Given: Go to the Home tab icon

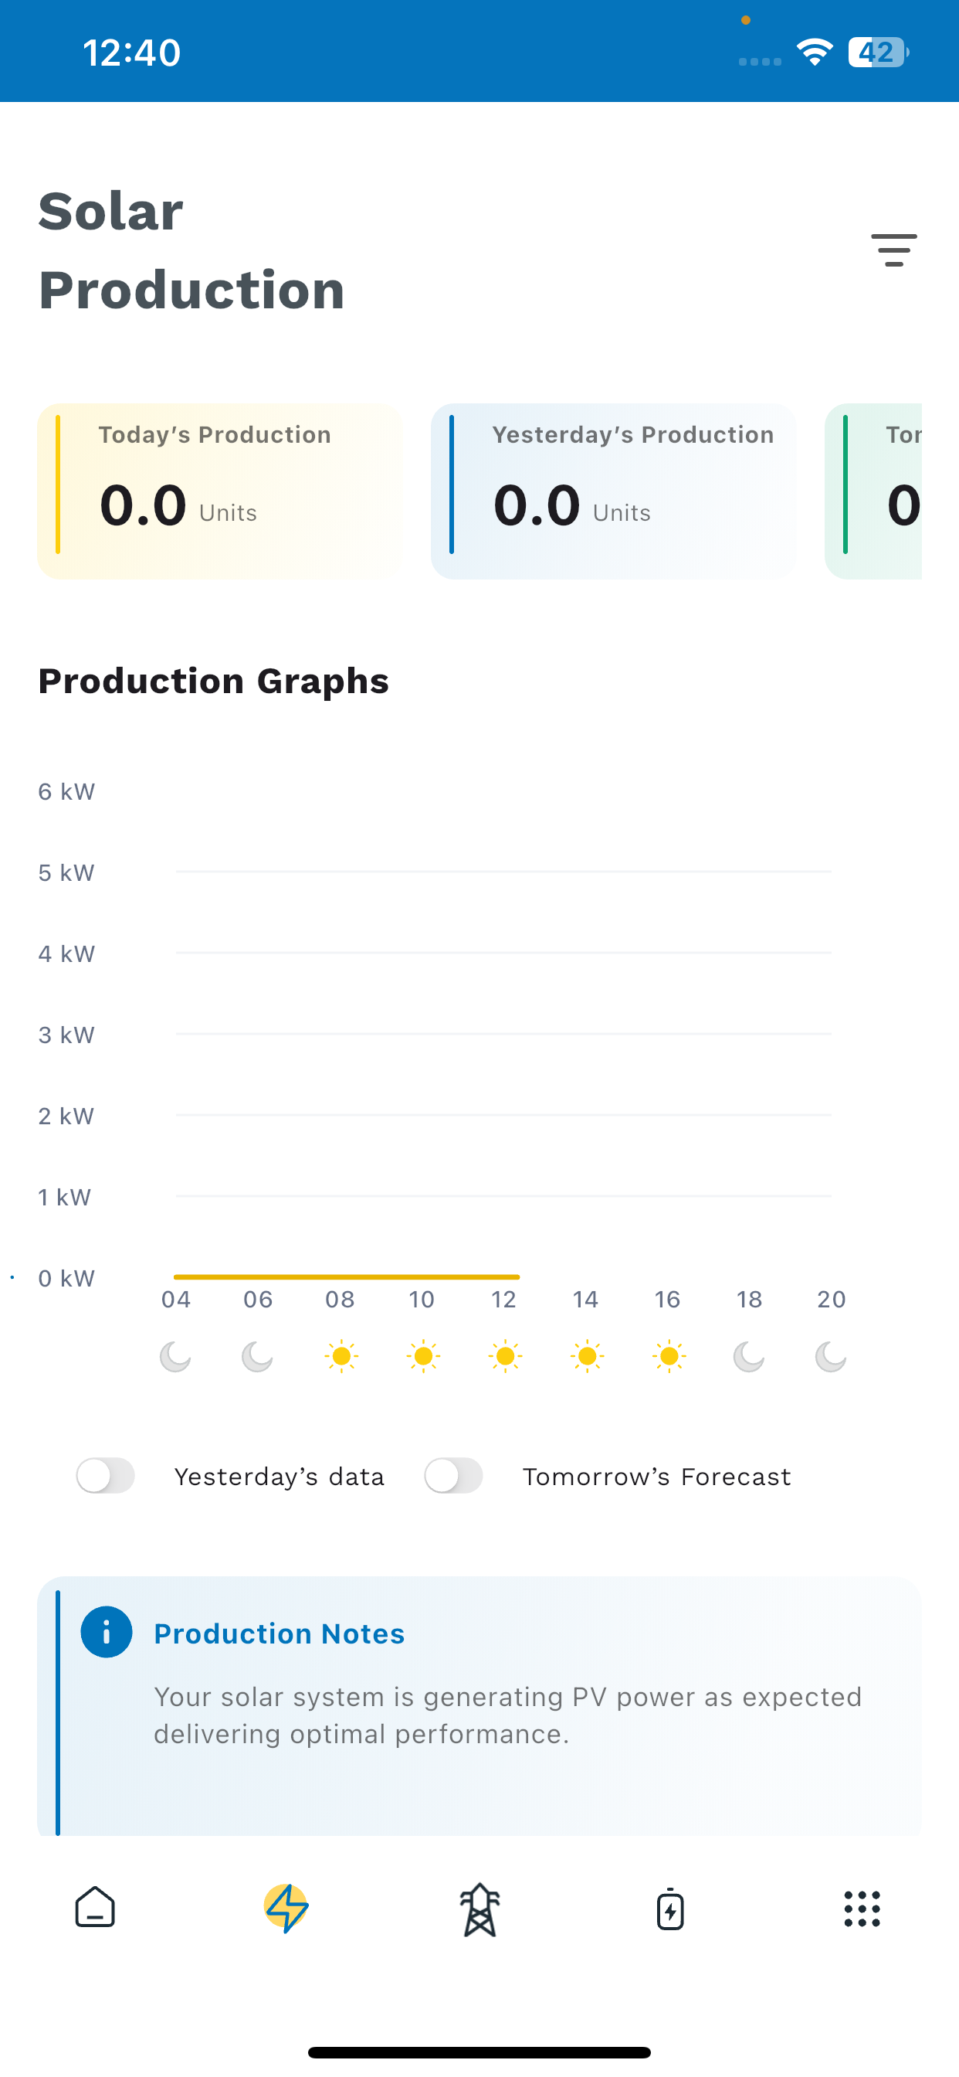Looking at the screenshot, I should pos(95,1908).
